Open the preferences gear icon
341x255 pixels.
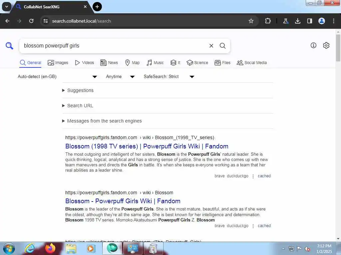point(326,45)
